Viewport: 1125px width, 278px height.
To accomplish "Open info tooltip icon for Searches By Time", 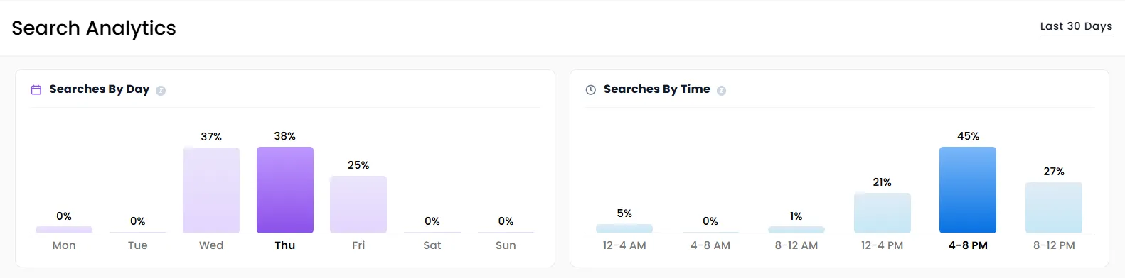I will (721, 91).
